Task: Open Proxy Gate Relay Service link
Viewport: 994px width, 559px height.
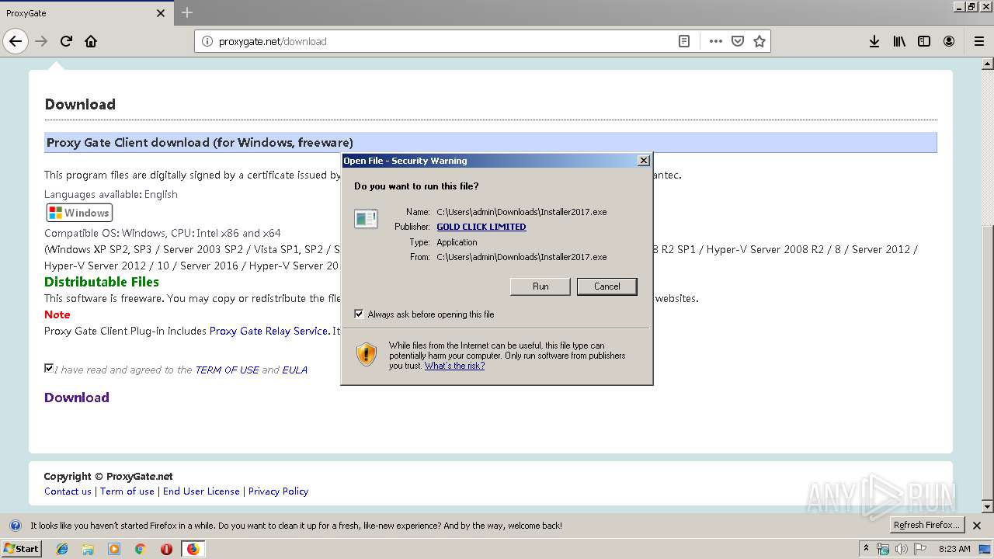Action: [x=269, y=331]
